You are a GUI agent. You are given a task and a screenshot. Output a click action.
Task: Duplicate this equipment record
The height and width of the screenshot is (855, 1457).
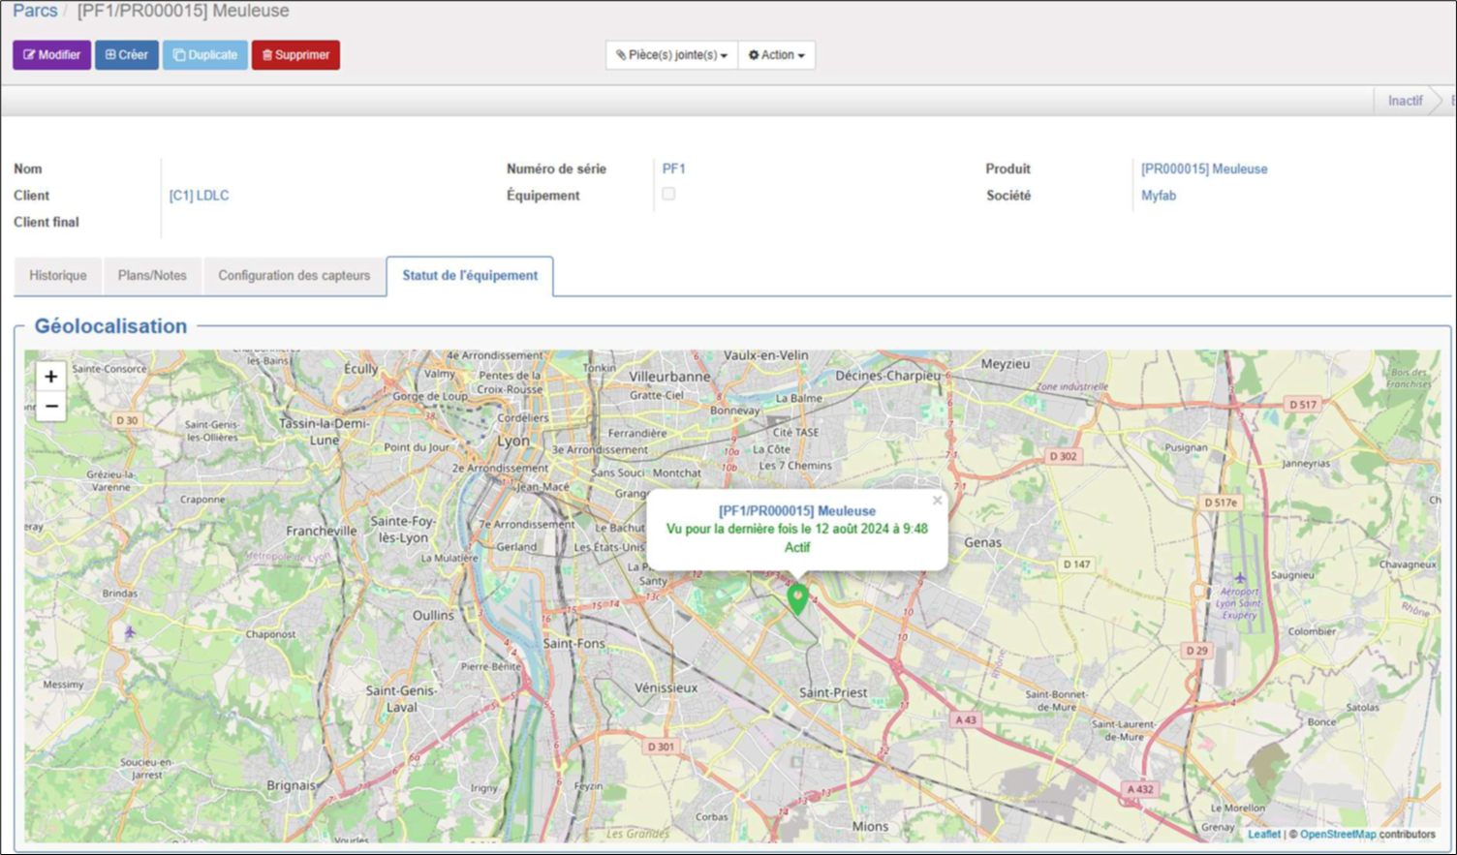point(205,55)
